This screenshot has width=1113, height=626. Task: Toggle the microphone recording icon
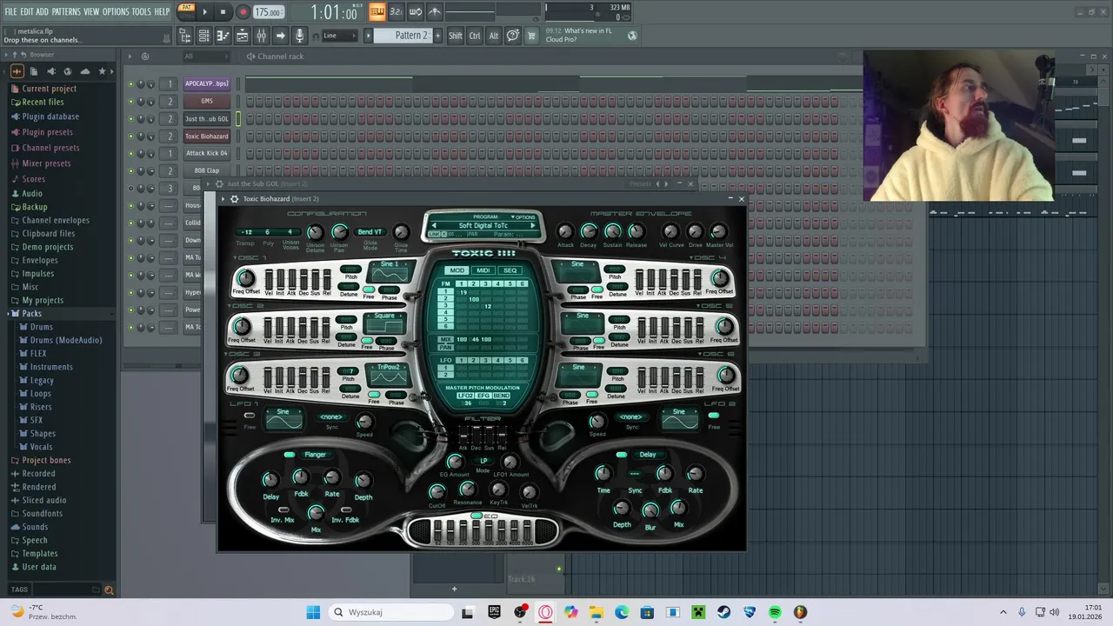coord(299,36)
